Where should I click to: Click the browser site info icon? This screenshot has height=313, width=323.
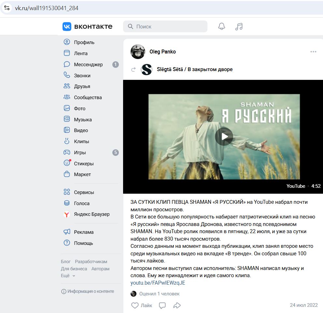click(x=7, y=8)
